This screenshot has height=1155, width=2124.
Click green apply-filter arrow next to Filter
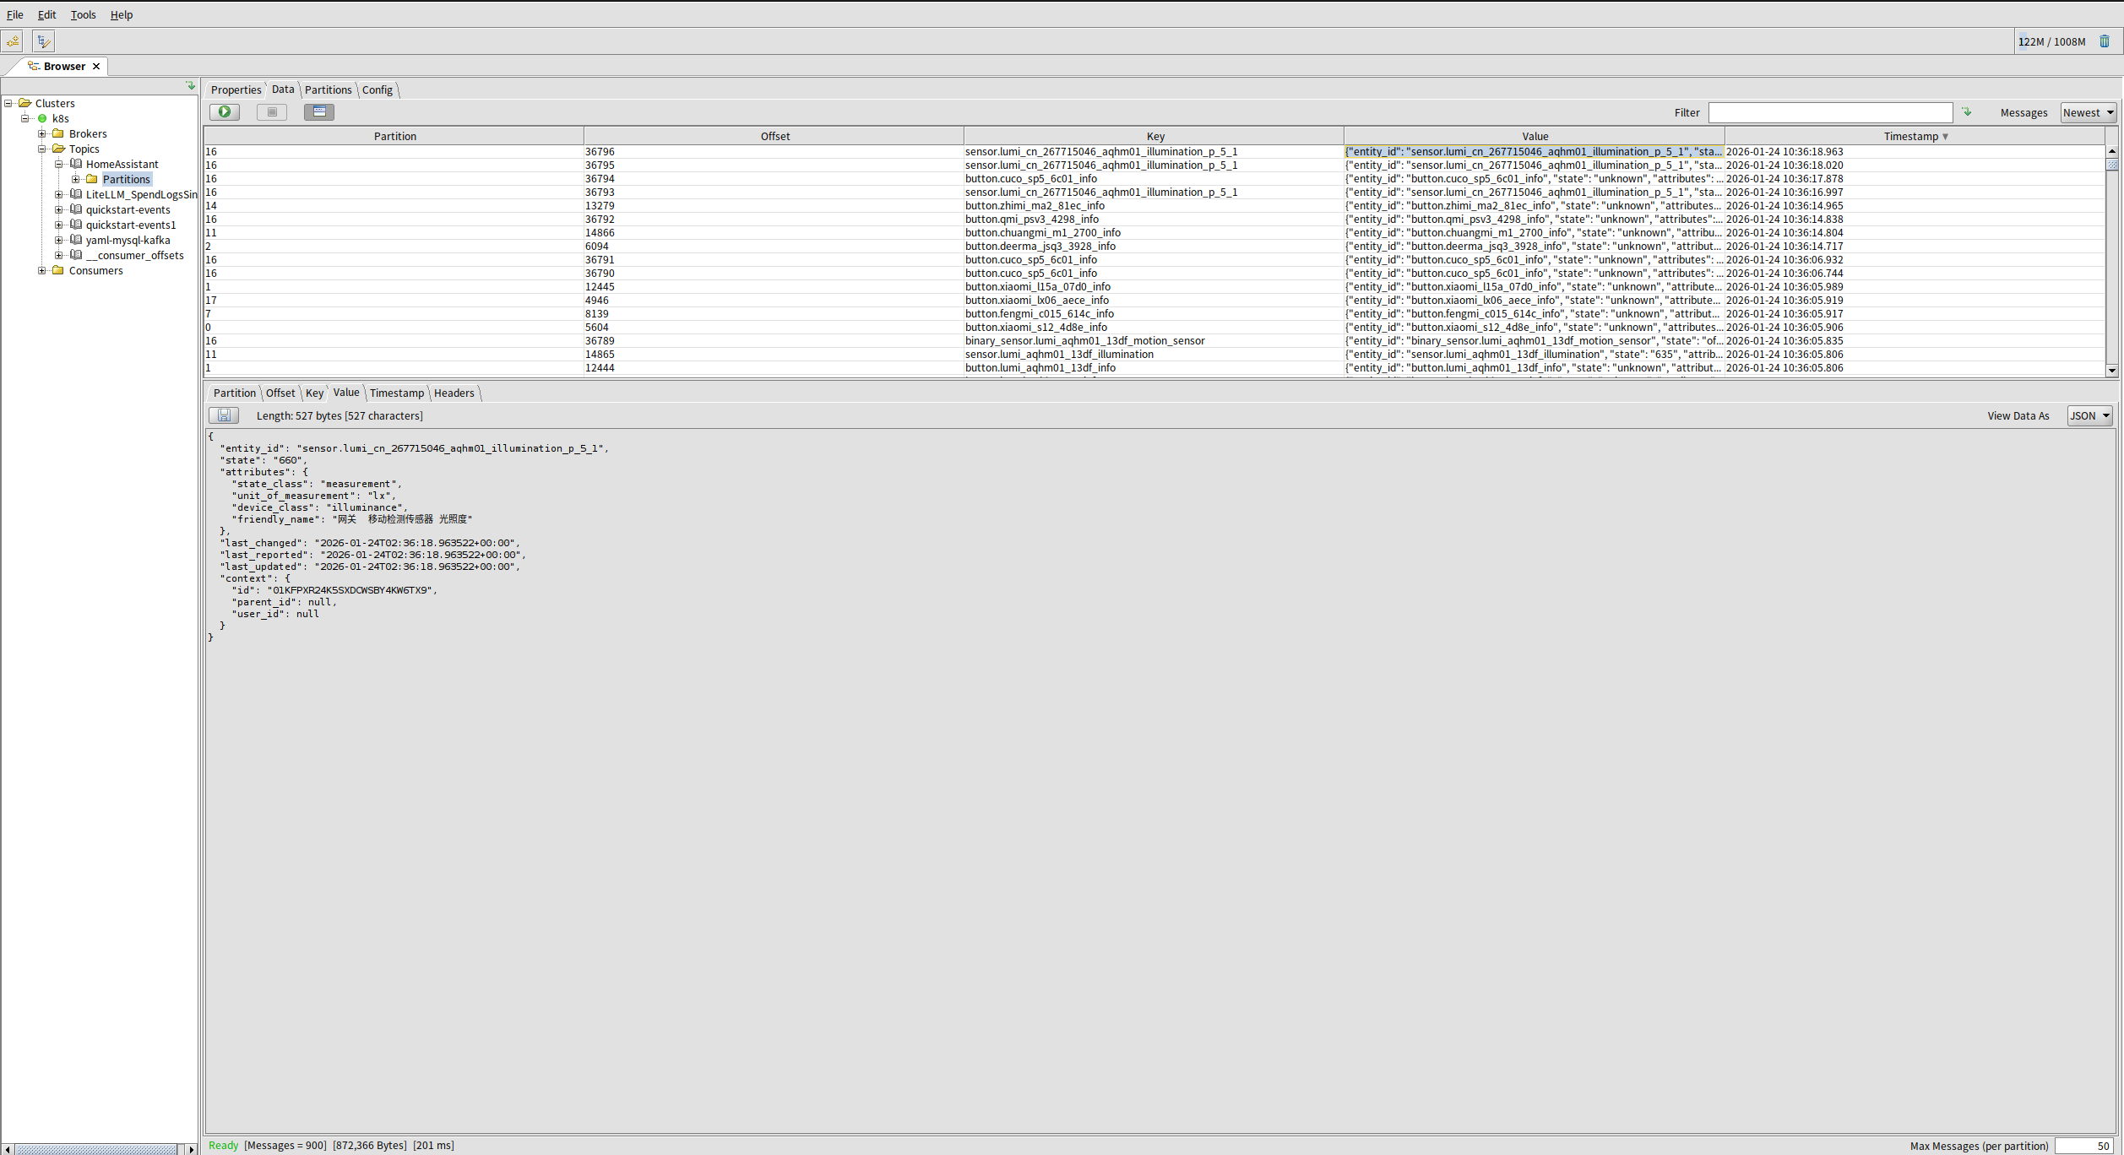1967,112
